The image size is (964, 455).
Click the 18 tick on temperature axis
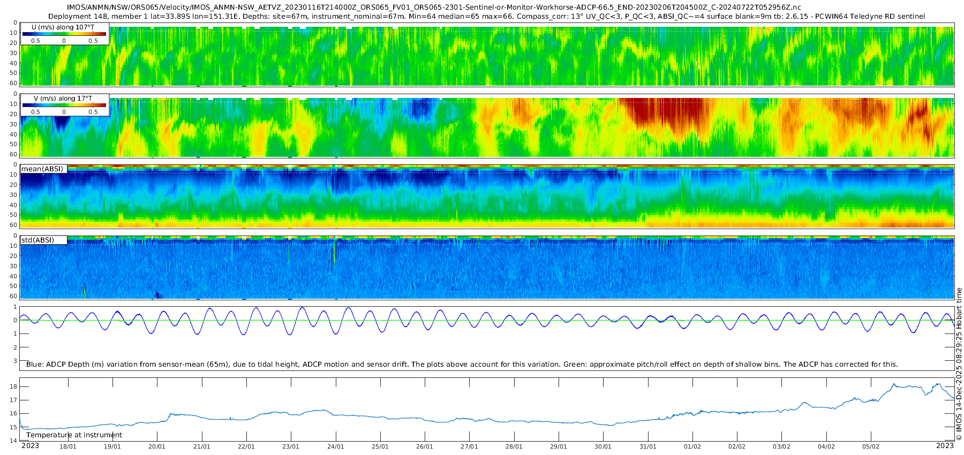coord(14,386)
